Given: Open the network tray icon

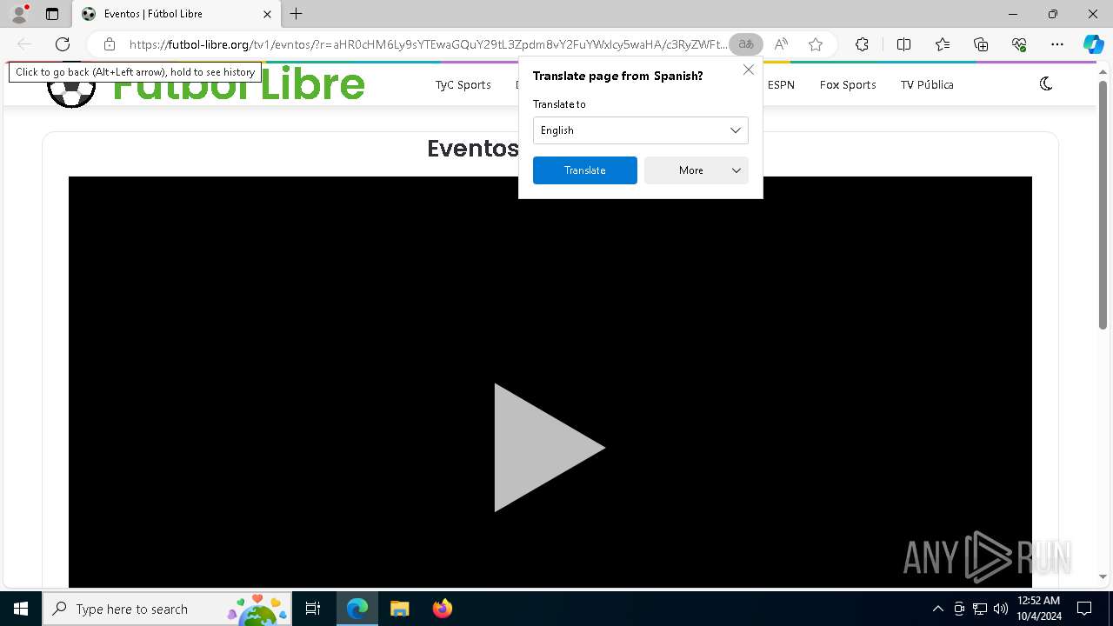Looking at the screenshot, I should tap(980, 609).
